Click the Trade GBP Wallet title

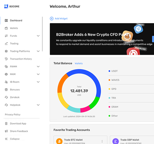point(130,140)
